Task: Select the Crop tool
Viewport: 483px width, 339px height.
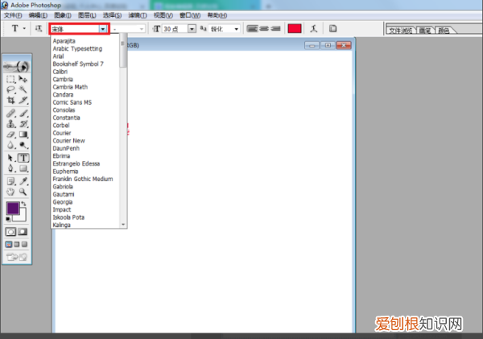Action: tap(10, 100)
